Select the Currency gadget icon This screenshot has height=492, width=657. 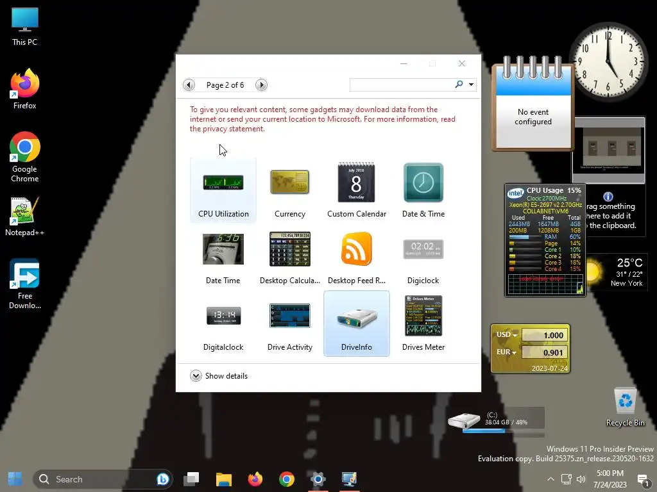click(289, 183)
